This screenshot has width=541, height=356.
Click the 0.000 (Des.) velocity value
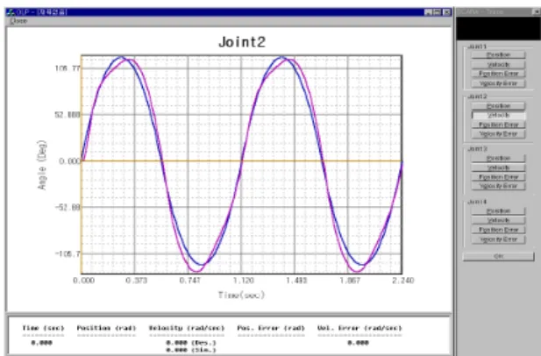click(191, 343)
